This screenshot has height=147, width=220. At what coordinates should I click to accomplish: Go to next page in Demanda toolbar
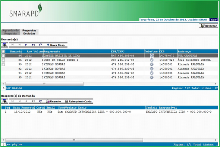coord(26,45)
